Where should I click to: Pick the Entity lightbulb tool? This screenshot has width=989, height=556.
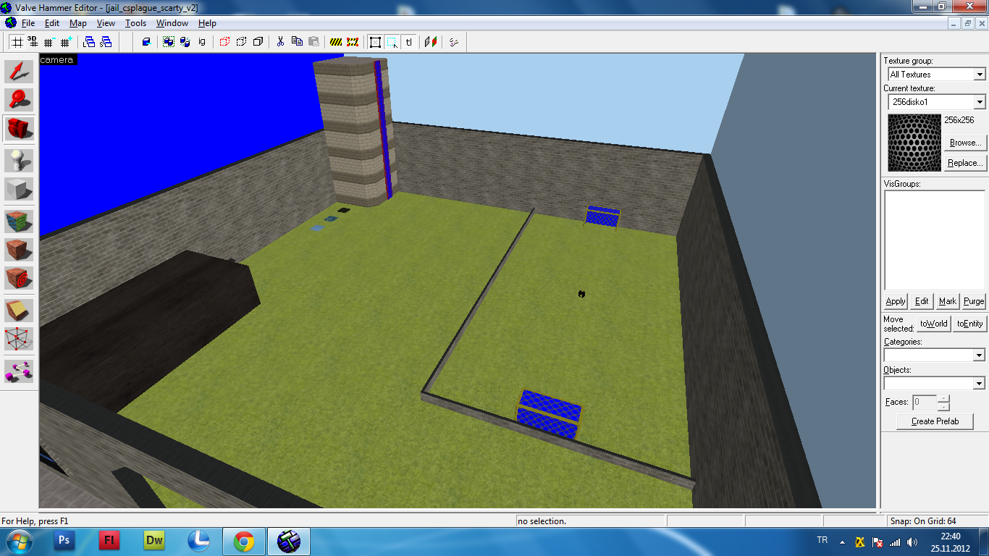pos(20,160)
